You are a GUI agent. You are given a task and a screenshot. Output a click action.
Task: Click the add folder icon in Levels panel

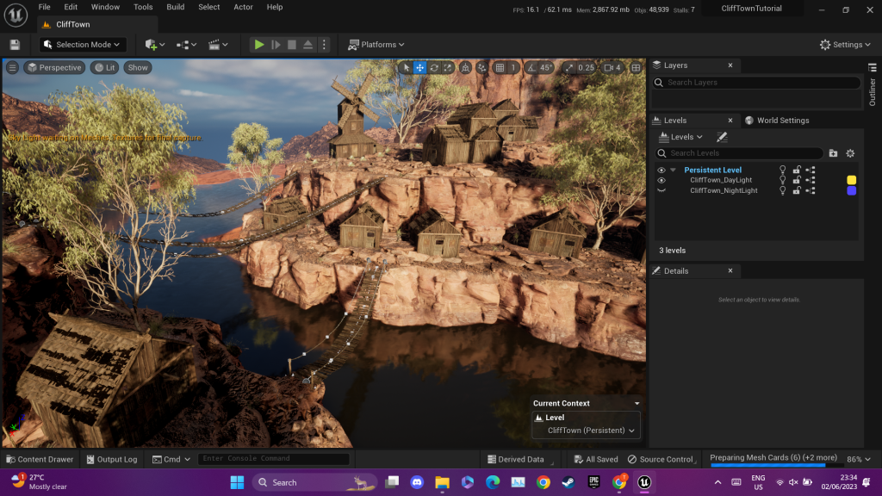point(833,153)
